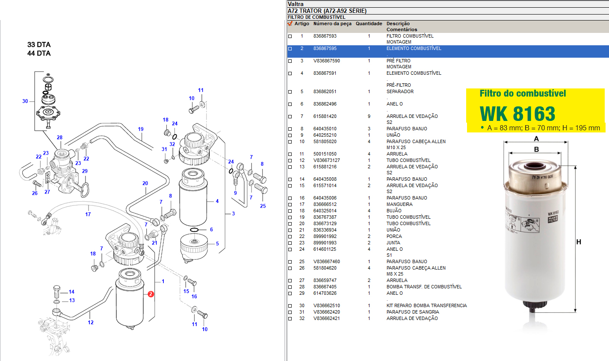This screenshot has height=361, width=609.
Task: Select callout 19 fuel tube label
Action: pos(141,129)
